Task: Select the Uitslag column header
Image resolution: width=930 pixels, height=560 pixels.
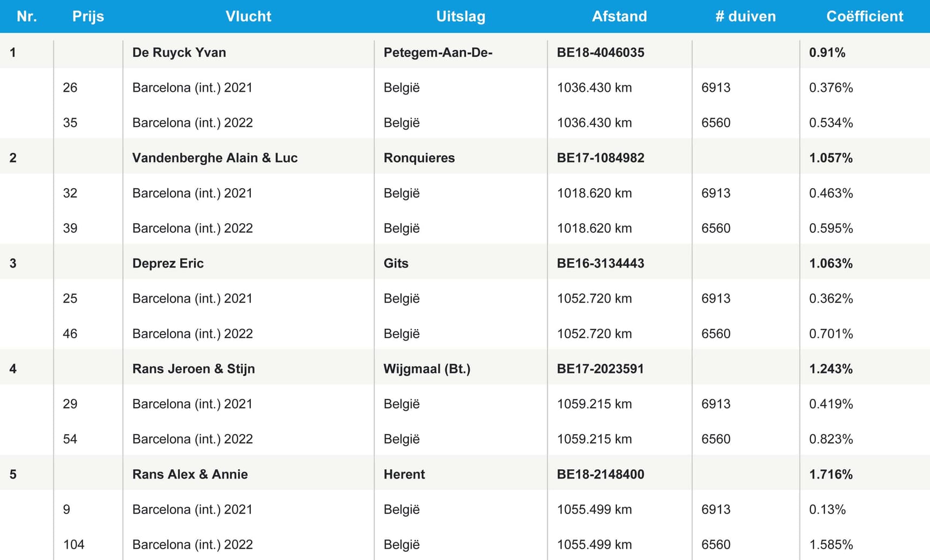Action: point(461,16)
